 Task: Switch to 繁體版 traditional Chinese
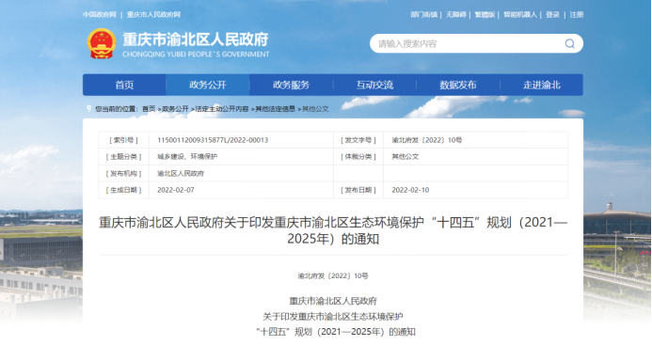point(485,14)
